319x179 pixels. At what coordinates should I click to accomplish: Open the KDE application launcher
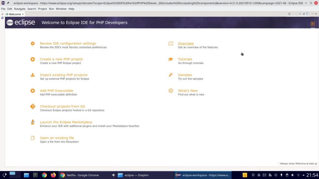pyautogui.click(x=4, y=175)
